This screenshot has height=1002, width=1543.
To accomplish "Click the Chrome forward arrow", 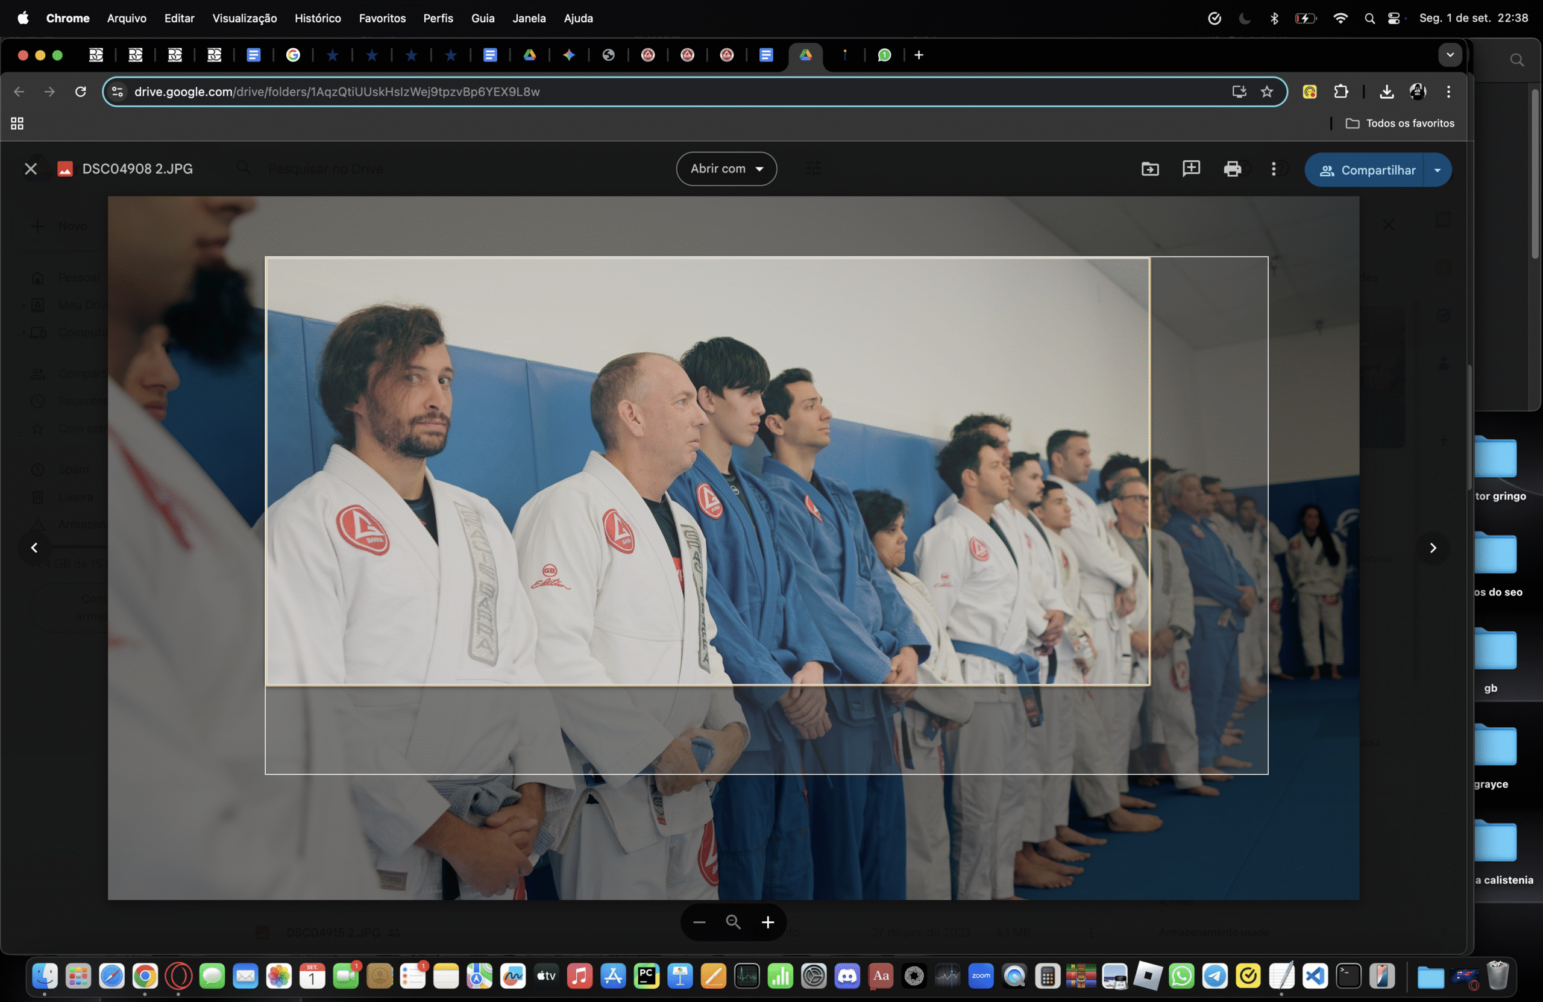I will pyautogui.click(x=49, y=92).
